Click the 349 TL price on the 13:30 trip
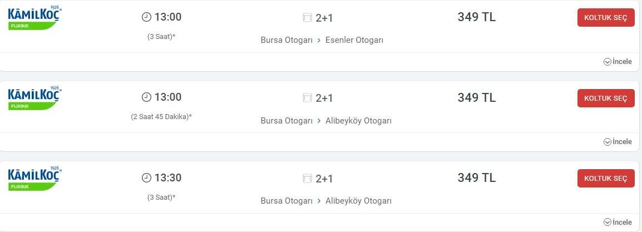The width and height of the screenshot is (642, 232). coord(476,178)
